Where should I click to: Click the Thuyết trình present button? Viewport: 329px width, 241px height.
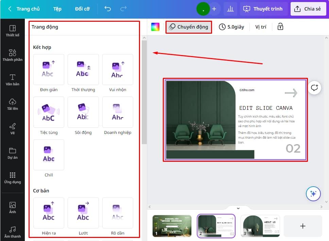point(264,9)
